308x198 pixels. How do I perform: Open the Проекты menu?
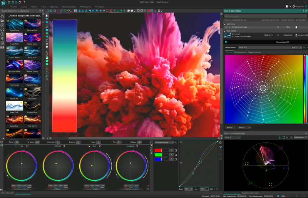pyautogui.click(x=13, y=7)
